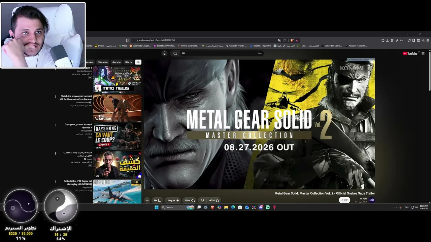
Task: Click the music note playlist icon
Action: point(409,40)
